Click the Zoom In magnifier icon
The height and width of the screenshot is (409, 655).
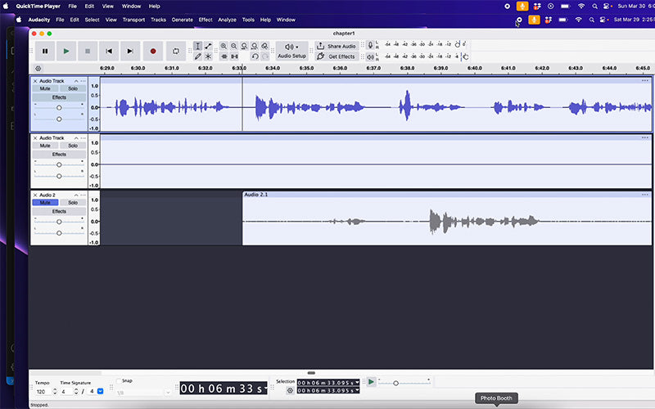click(223, 46)
